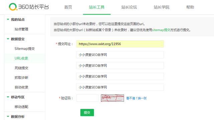Open the 首页 navigation tab

click(68, 7)
